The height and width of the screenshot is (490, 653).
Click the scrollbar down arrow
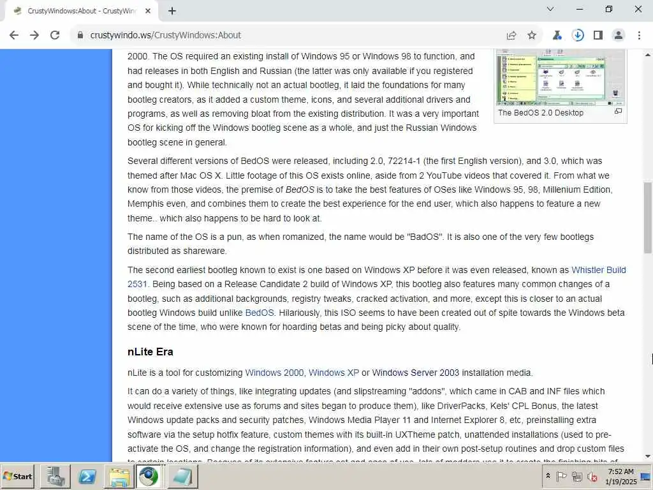(x=648, y=457)
